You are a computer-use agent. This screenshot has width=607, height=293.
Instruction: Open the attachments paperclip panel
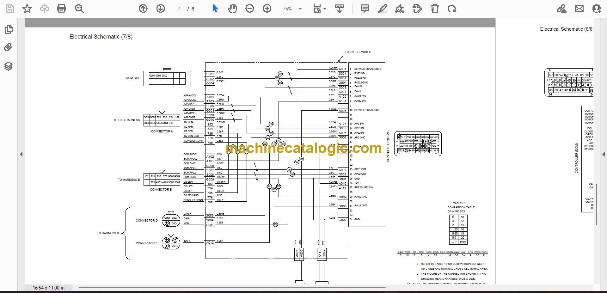click(x=9, y=47)
